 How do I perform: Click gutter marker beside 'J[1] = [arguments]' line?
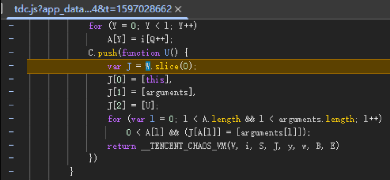[11, 93]
